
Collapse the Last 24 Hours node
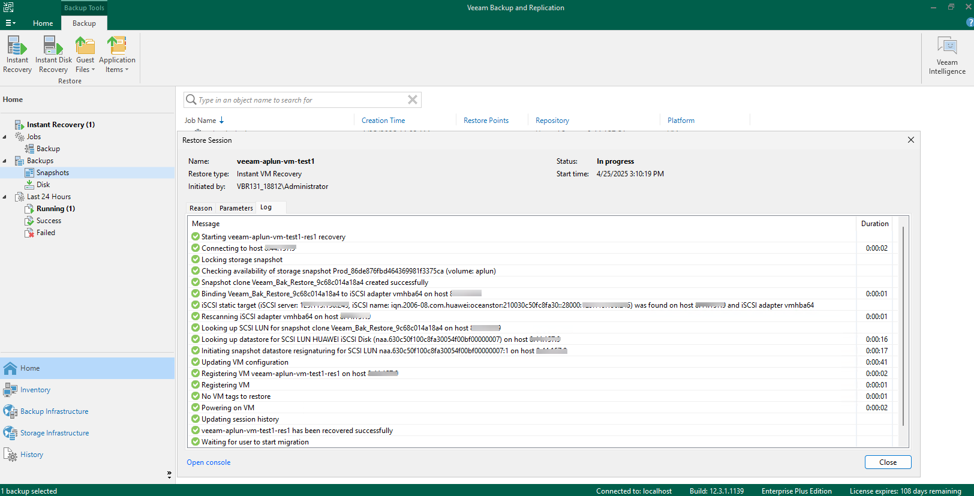tap(5, 197)
